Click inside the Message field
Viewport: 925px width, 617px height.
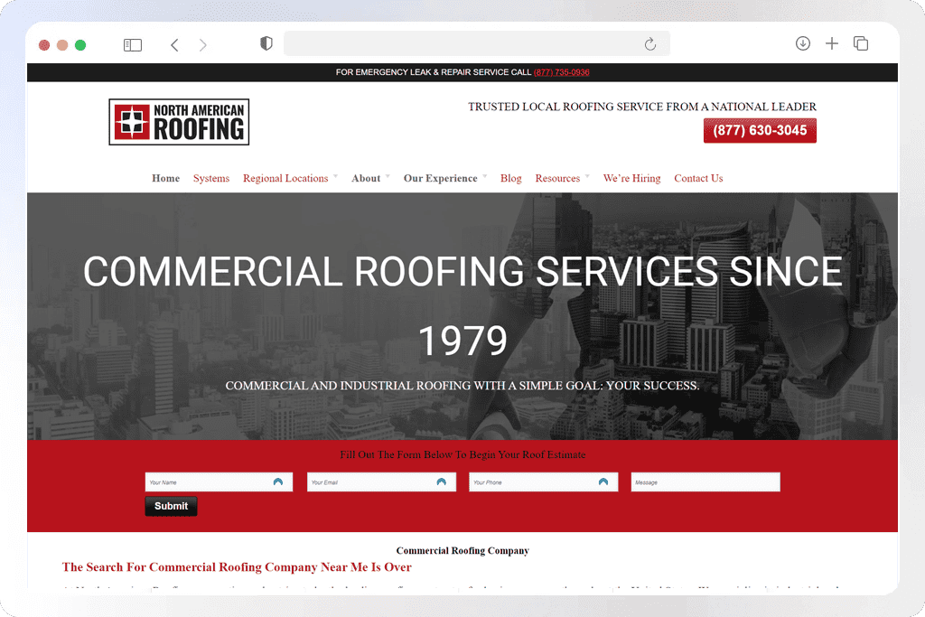(x=705, y=481)
